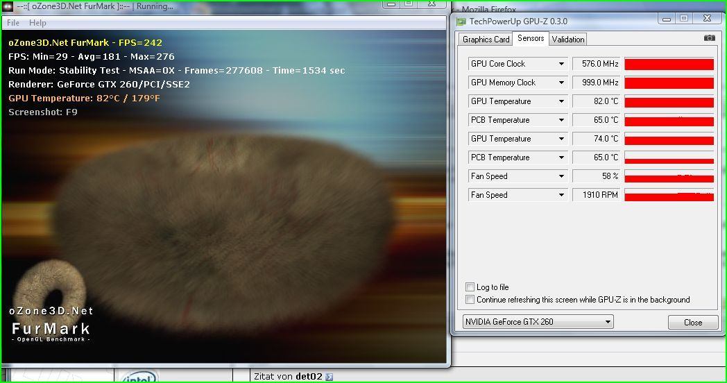The height and width of the screenshot is (383, 727).
Task: Click the 999.0 MHz value field
Action: 597,83
